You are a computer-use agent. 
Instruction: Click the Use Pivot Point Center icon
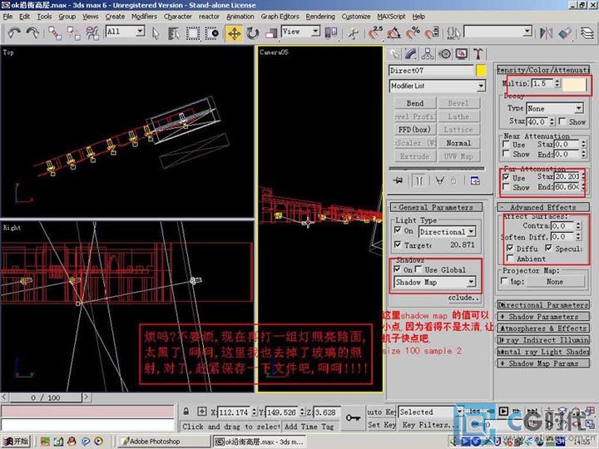click(331, 32)
